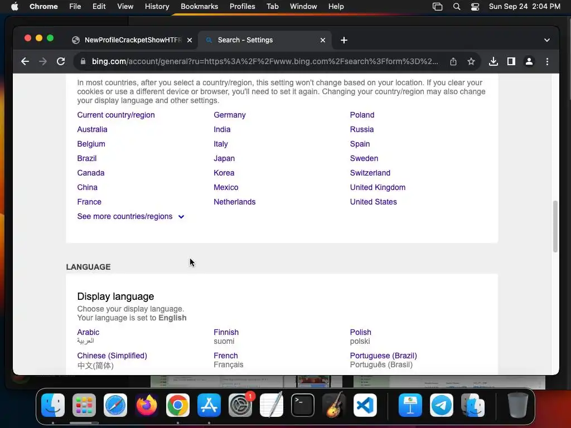The image size is (571, 428).
Task: Open Launchpad from the Dock
Action: (84, 405)
